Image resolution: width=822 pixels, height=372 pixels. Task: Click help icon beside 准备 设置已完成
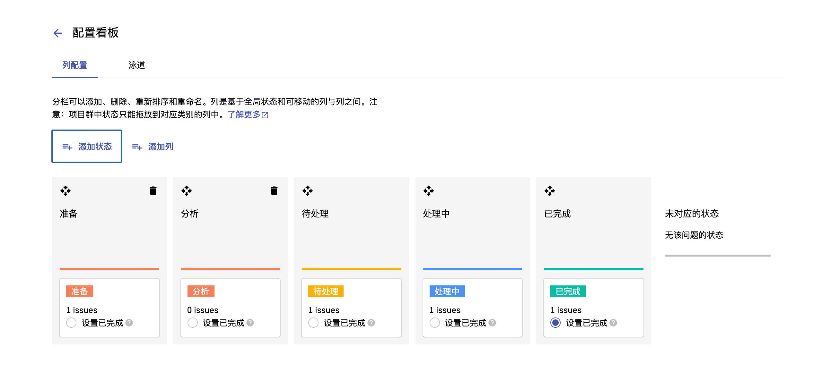click(129, 323)
